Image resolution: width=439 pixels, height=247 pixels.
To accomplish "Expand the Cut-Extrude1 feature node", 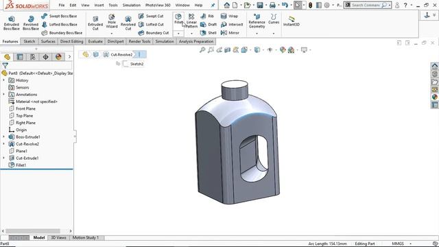I will 4,158.
